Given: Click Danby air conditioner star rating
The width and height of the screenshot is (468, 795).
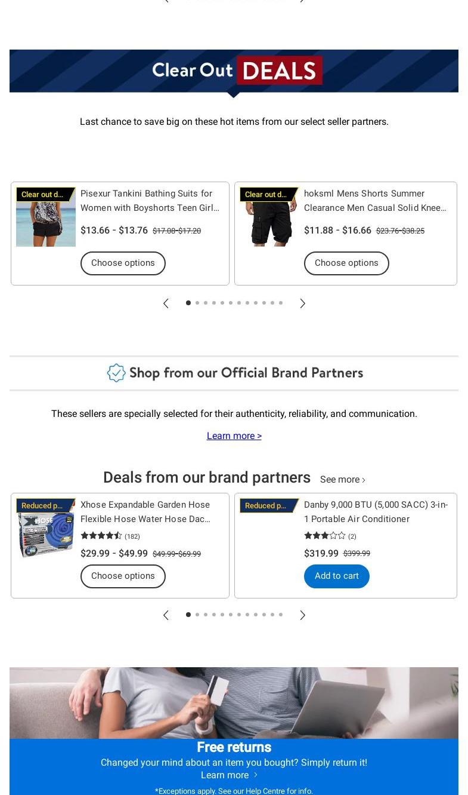Looking at the screenshot, I should 325,536.
